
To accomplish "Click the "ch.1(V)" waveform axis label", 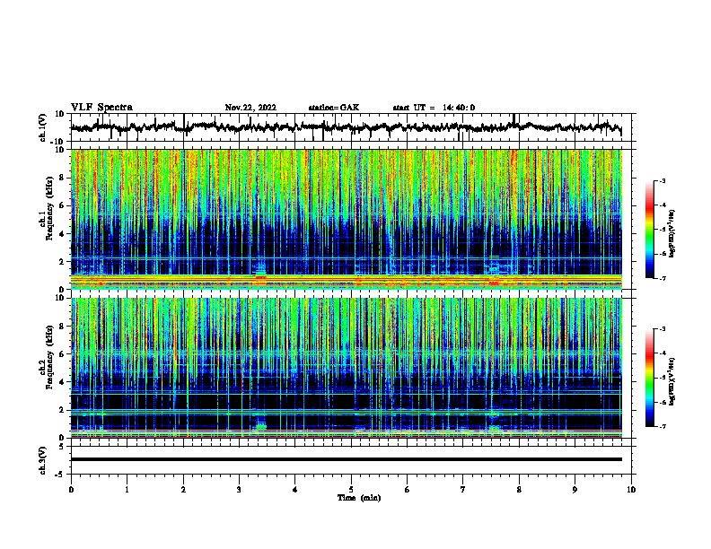I will pos(42,127).
